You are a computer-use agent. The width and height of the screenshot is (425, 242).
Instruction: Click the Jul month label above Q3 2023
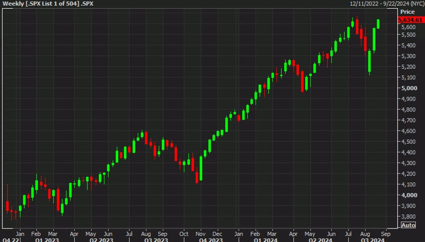[129, 234]
